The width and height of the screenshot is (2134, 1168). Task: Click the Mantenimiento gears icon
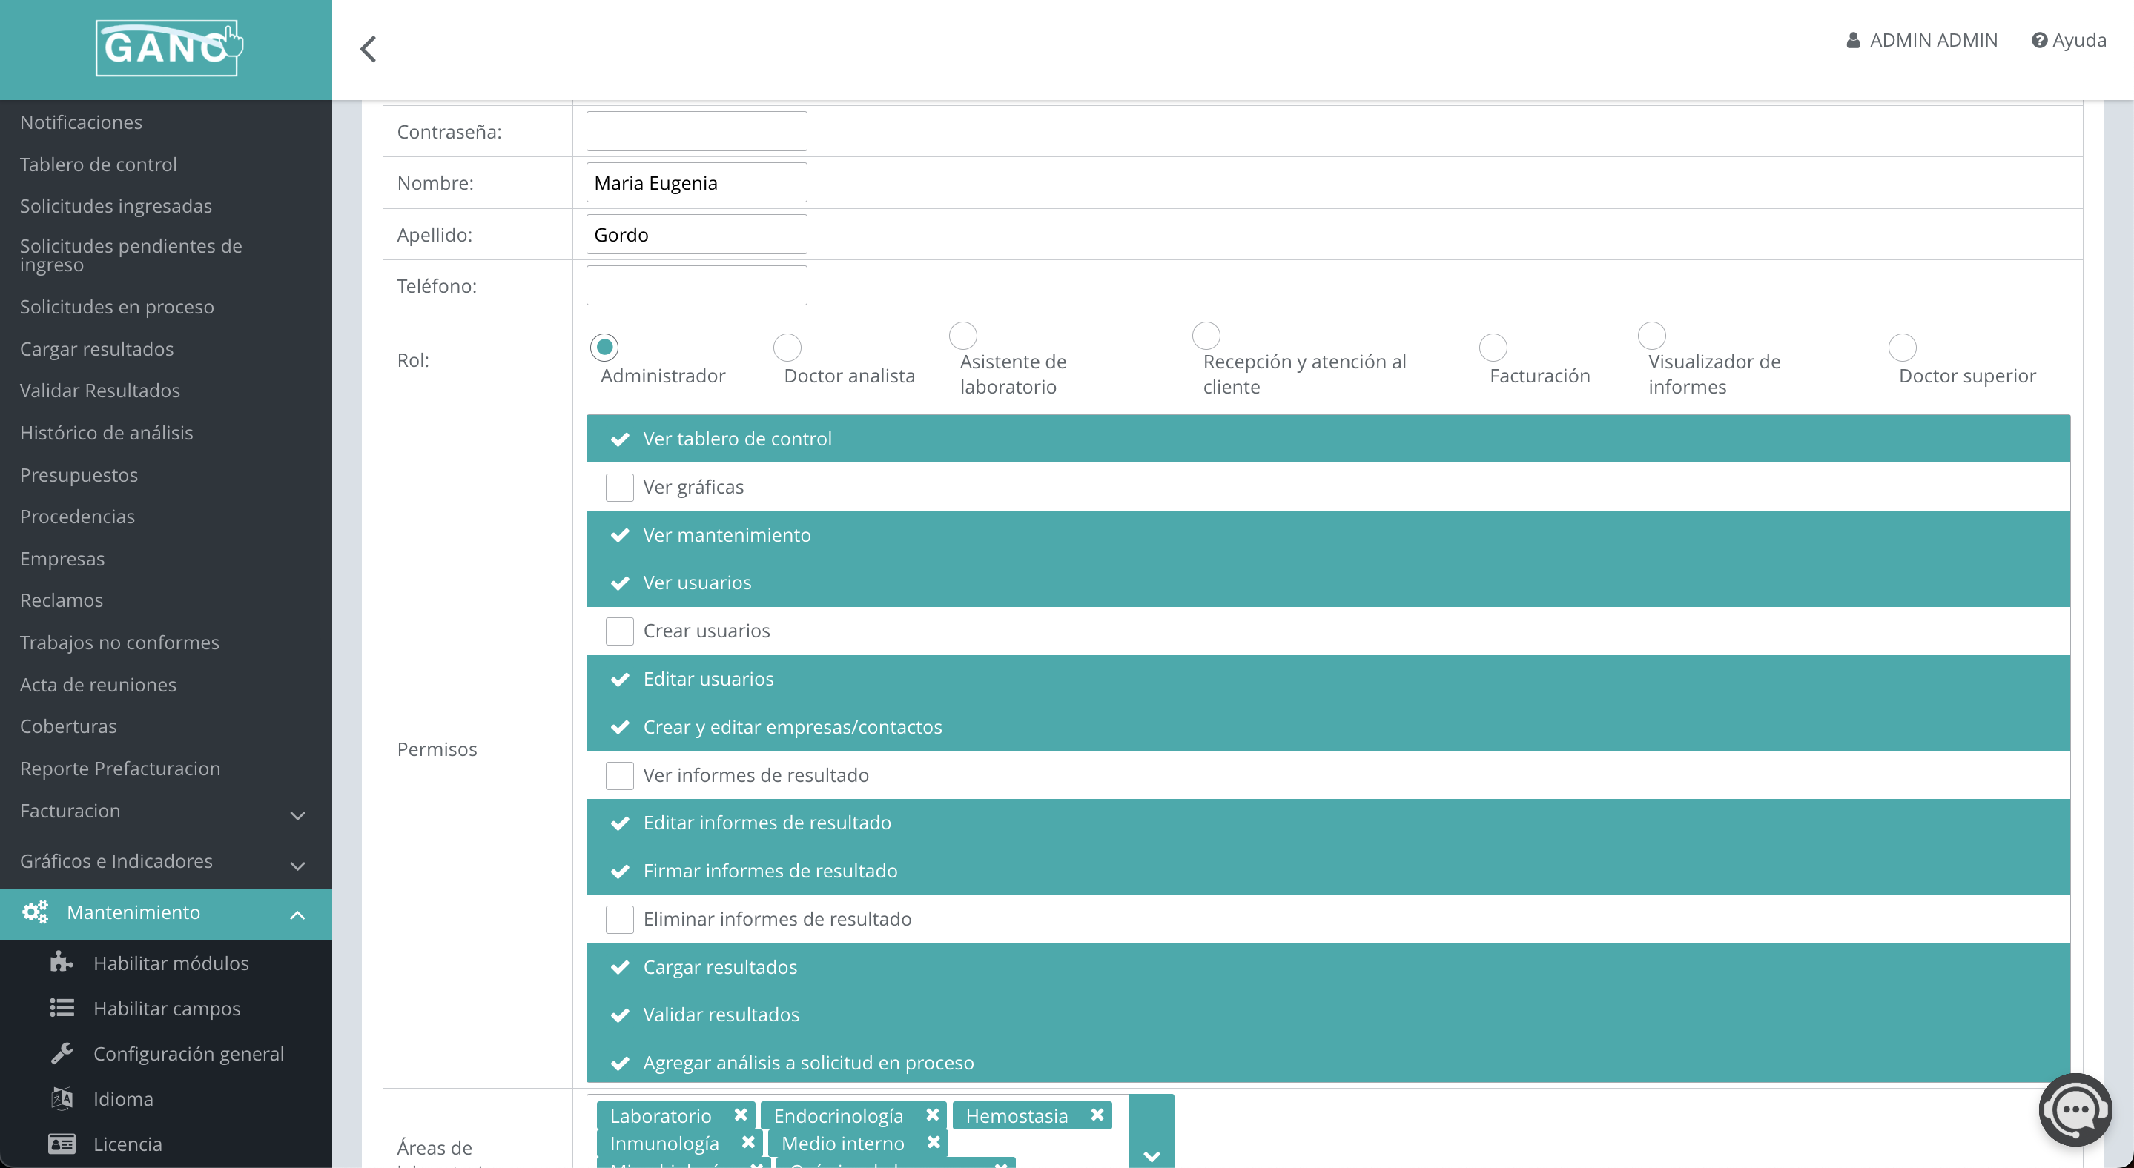coord(35,912)
